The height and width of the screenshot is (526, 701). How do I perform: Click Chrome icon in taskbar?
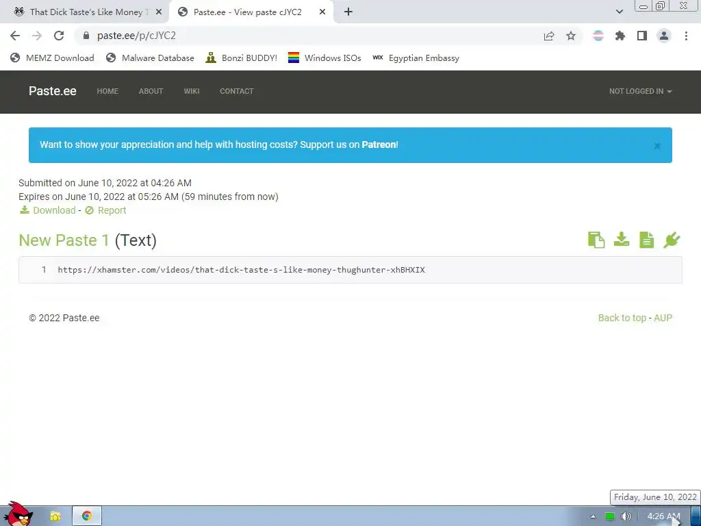tap(87, 516)
